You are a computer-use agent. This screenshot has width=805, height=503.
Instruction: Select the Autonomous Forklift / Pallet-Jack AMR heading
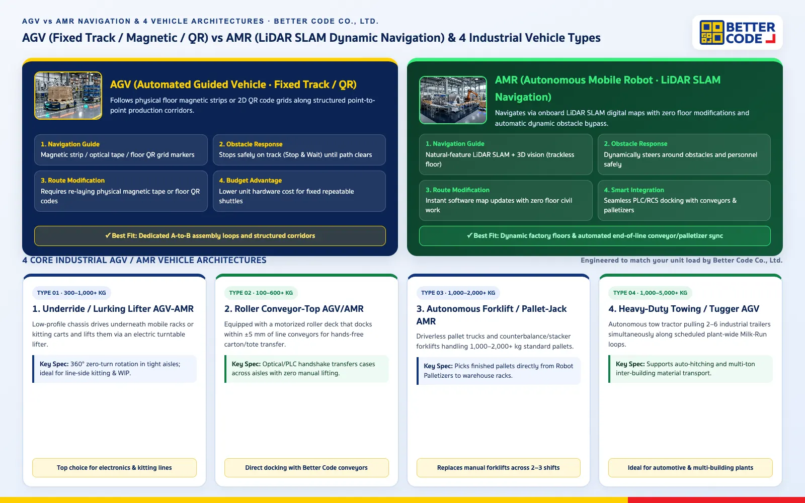[492, 315]
